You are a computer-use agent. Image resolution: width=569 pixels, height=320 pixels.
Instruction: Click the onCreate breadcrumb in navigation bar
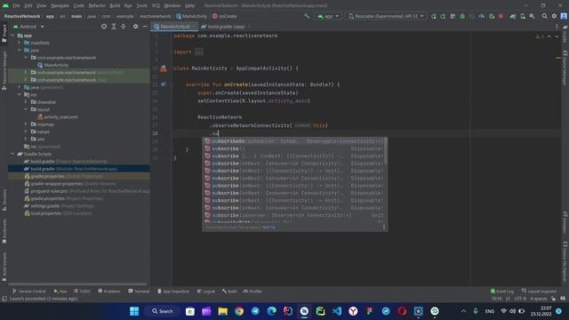pos(225,16)
